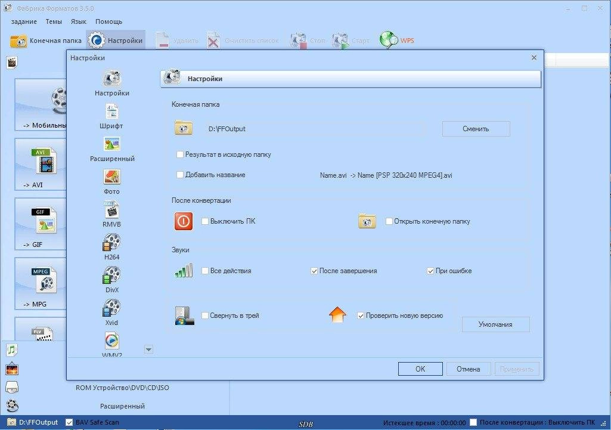Open ROM Устройство\DVD\CD\ISO section
The image size is (611, 430).
point(122,388)
